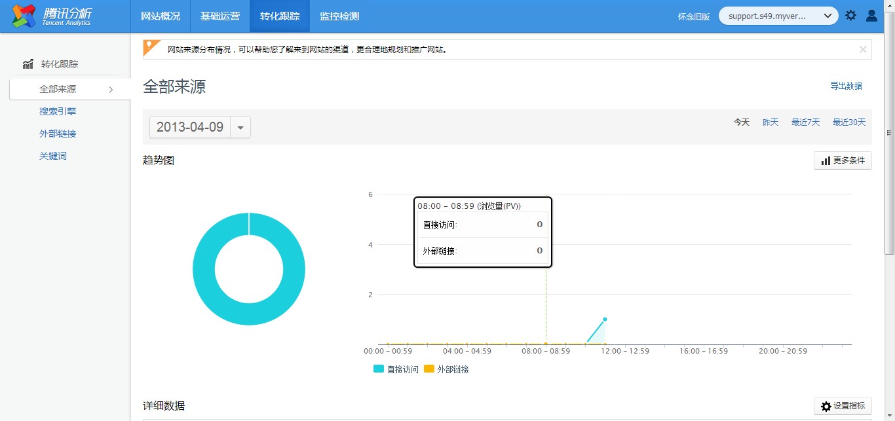This screenshot has width=895, height=421.
Task: Go to 搜索引擎 in the sidebar
Action: [x=58, y=112]
